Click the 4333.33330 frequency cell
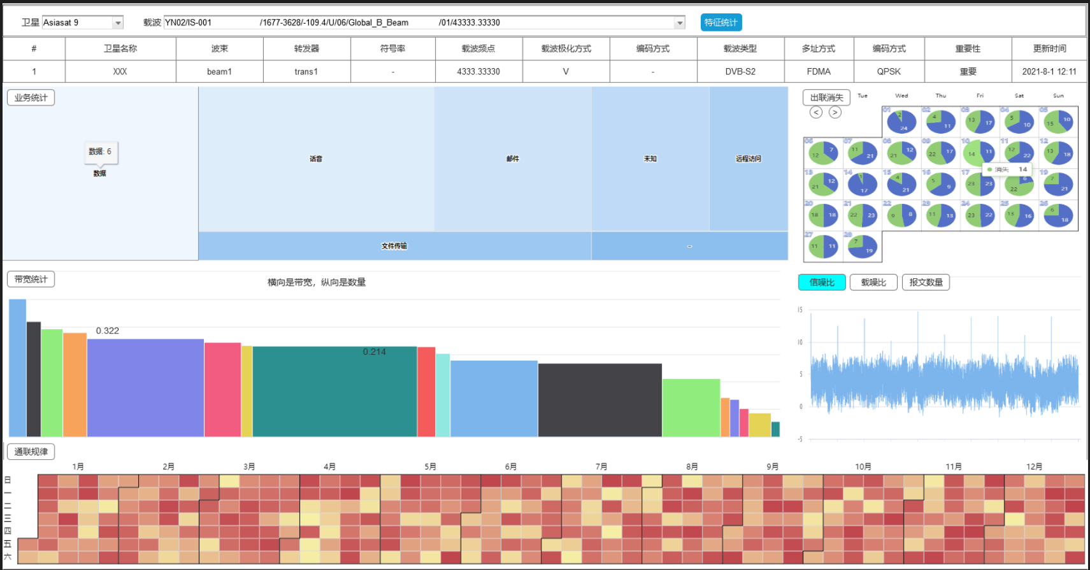Image resolution: width=1090 pixels, height=570 pixels. tap(478, 71)
